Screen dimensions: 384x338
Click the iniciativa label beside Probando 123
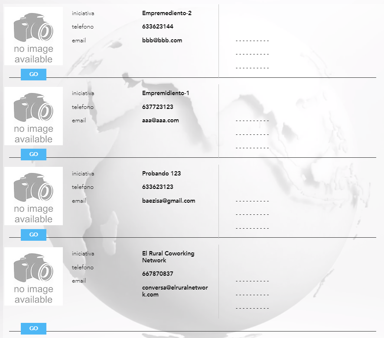pyautogui.click(x=83, y=174)
